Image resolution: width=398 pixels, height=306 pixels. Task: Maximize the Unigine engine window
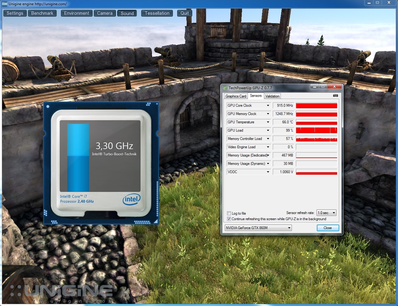click(x=377, y=2)
